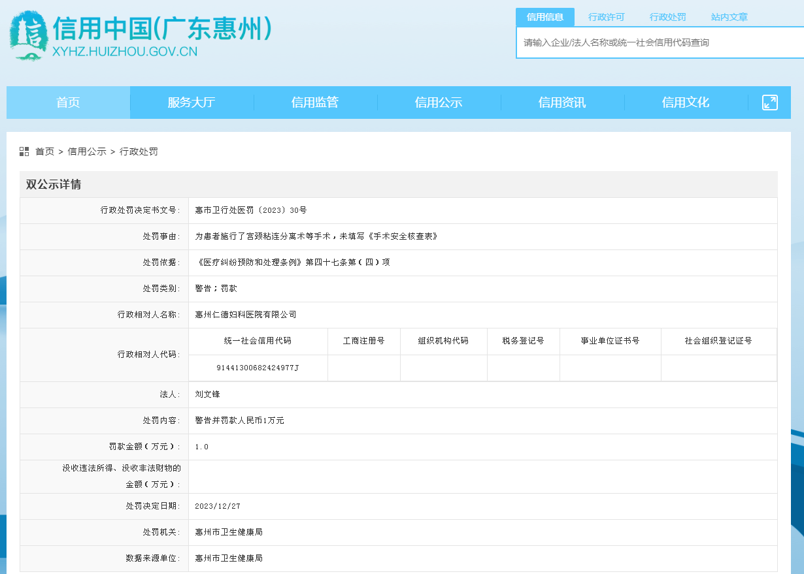Image resolution: width=804 pixels, height=574 pixels.
Task: Open the 信用公示 navigation menu item
Action: 439,103
